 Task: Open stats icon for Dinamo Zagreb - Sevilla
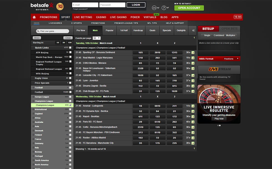193,86
